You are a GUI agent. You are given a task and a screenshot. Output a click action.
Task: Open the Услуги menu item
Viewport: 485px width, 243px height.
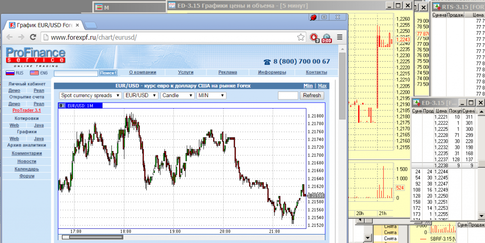point(186,72)
